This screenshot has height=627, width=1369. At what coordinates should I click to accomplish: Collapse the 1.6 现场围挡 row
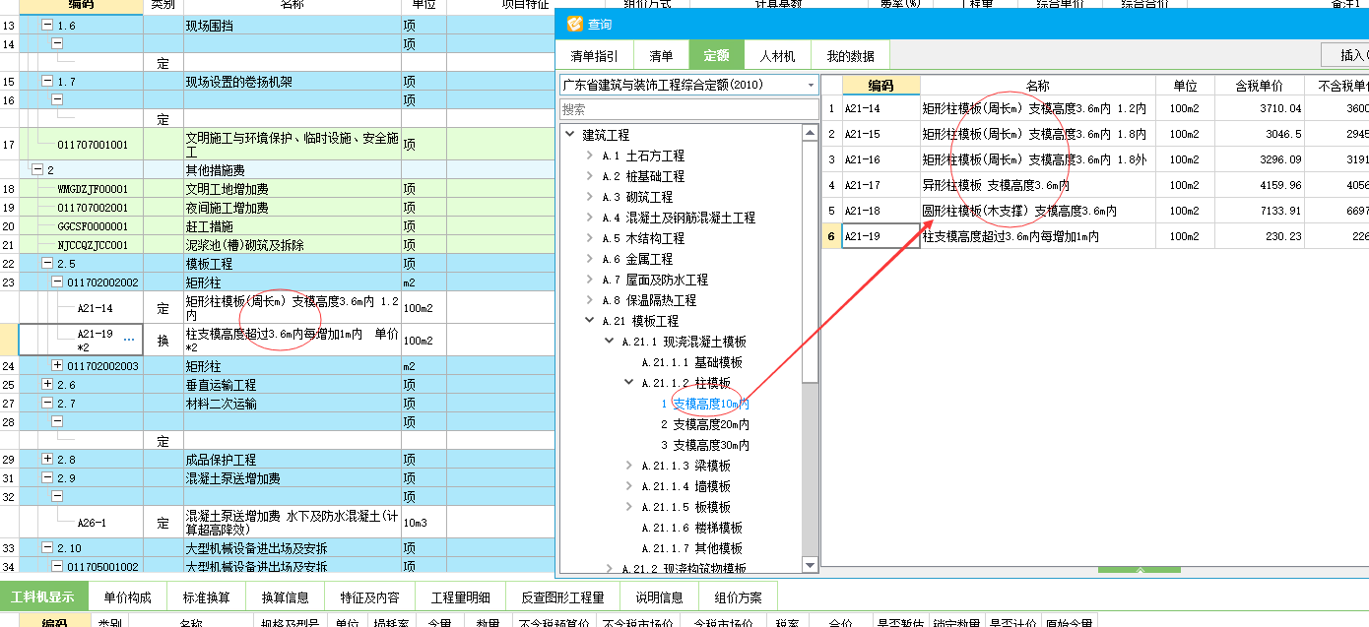47,26
